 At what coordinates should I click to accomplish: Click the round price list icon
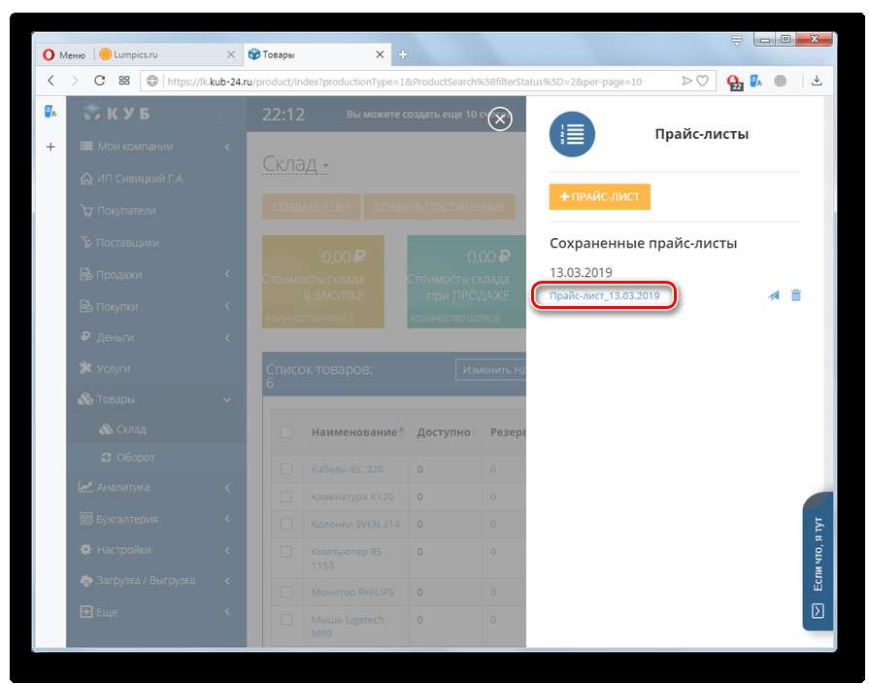(x=572, y=134)
